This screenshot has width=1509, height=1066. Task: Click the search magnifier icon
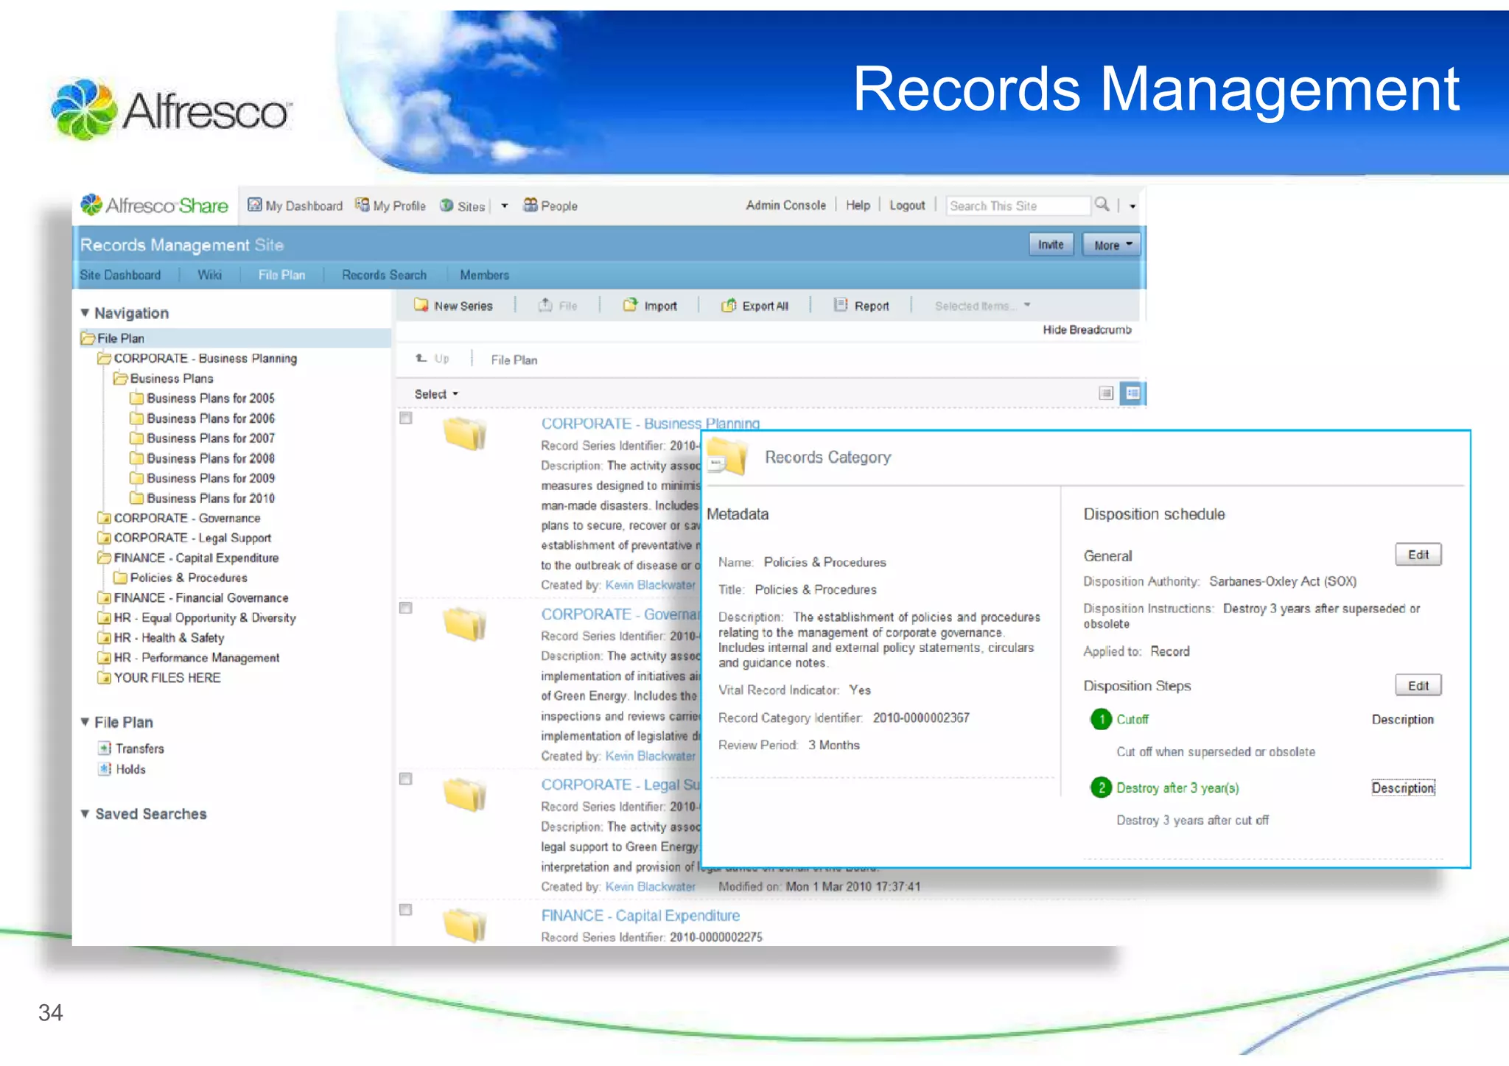(x=1102, y=204)
